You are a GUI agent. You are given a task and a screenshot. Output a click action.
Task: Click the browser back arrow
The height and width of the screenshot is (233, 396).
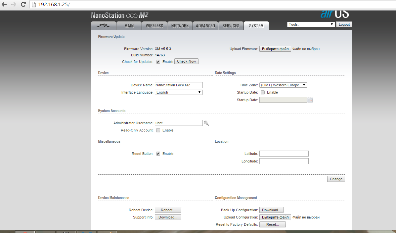[x=4, y=5]
